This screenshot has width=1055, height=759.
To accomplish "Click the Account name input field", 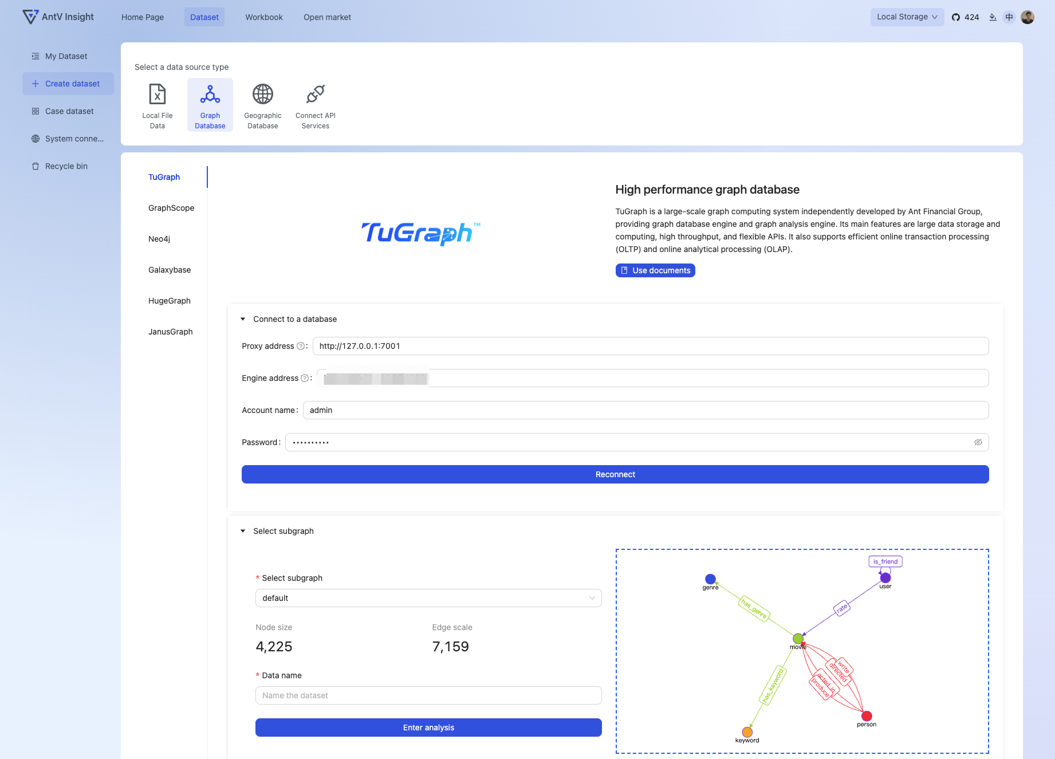I will click(x=646, y=410).
